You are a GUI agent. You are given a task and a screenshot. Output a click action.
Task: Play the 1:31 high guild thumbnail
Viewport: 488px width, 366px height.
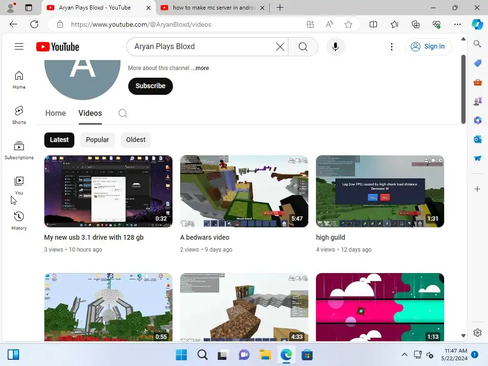click(380, 192)
